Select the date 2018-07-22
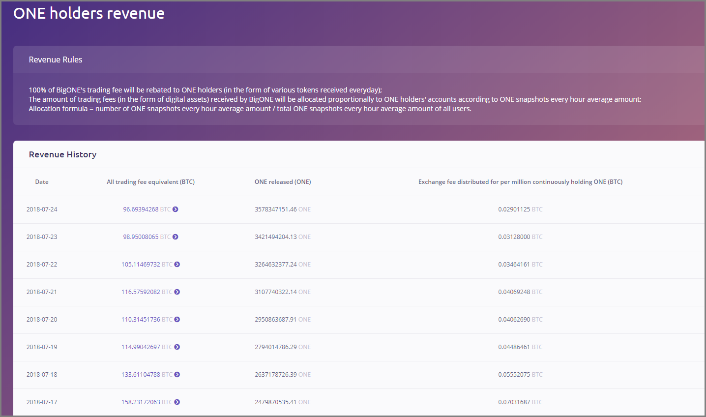This screenshot has height=417, width=706. 42,265
